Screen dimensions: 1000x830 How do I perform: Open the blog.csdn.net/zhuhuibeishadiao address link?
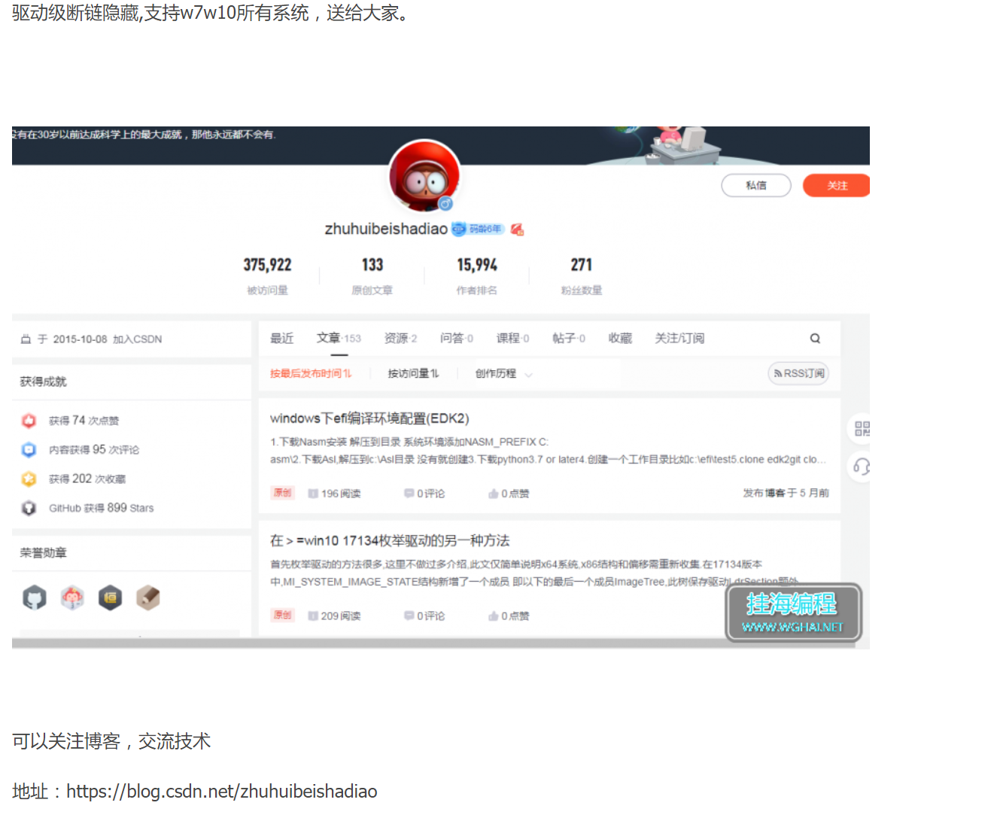(222, 792)
